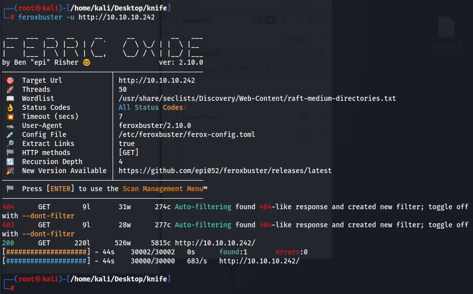Click the checkered flag beside HTTP methods

point(10,153)
